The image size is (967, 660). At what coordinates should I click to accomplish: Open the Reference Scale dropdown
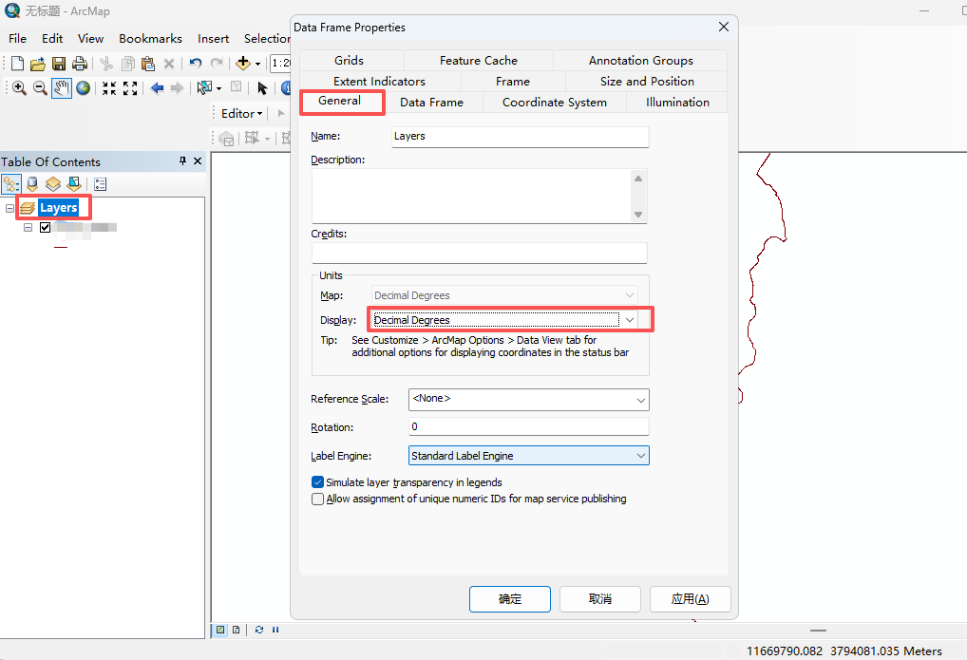coord(641,400)
